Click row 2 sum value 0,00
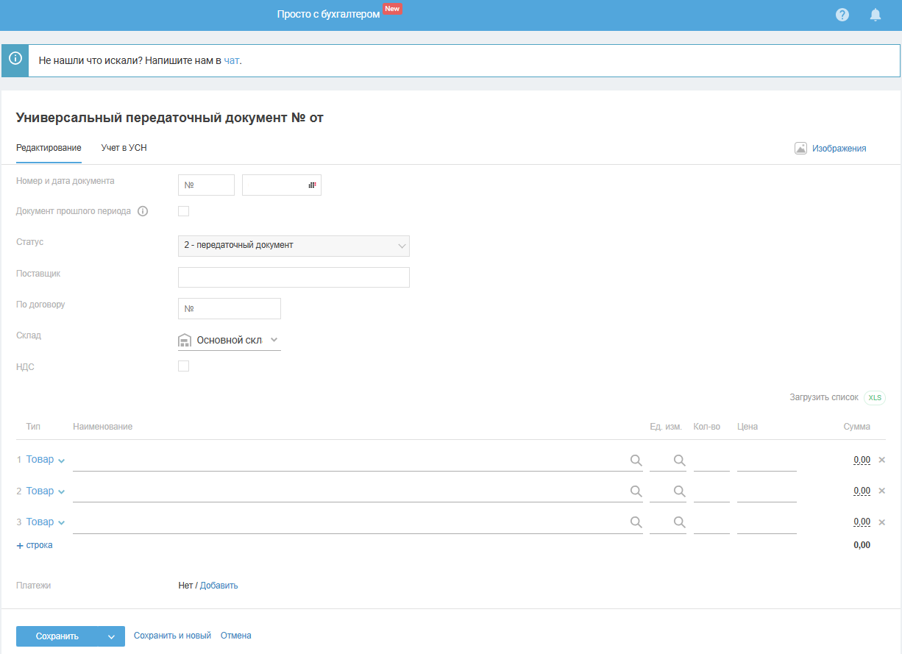Viewport: 902px width, 654px height. [x=862, y=491]
